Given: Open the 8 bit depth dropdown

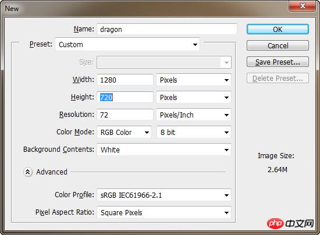Looking at the screenshot, I should pyautogui.click(x=194, y=133).
